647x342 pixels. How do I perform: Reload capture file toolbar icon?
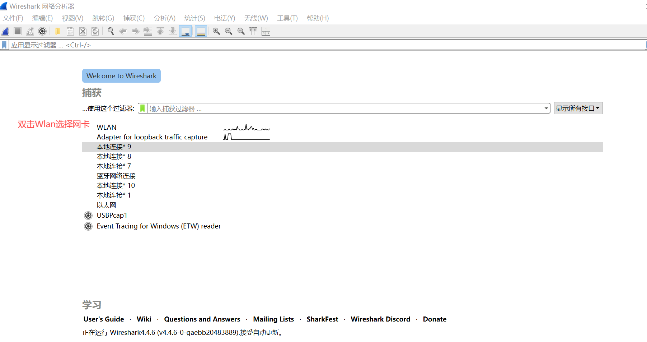click(95, 31)
